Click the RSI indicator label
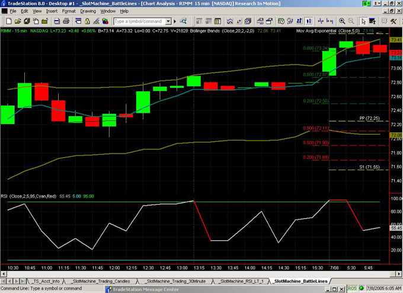The image size is (403, 293). tap(28, 196)
